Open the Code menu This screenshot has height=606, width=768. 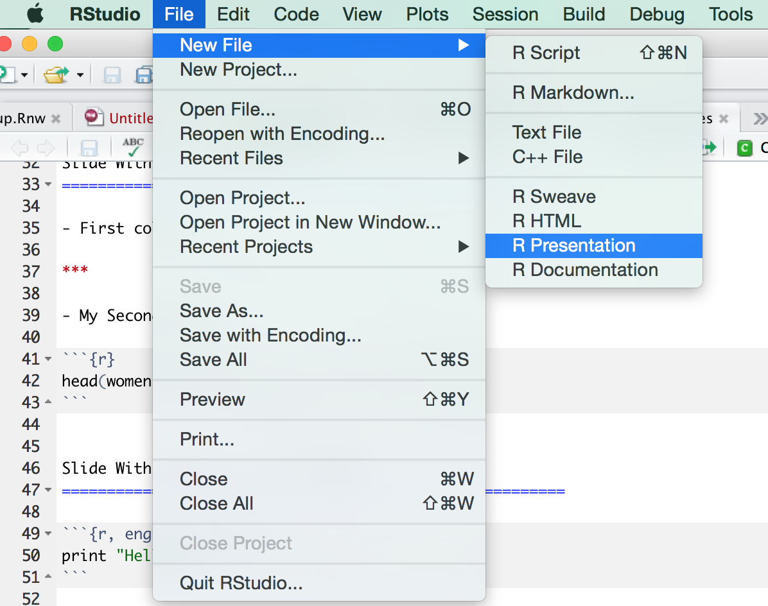(x=296, y=14)
